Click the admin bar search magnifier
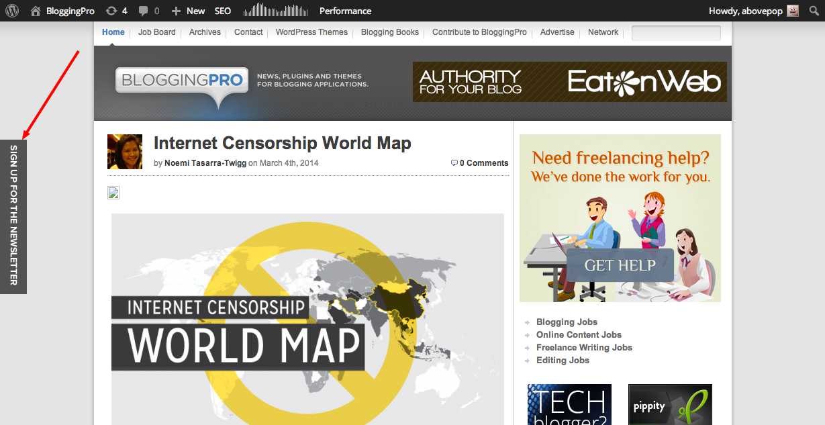Viewport: 825px width, 425px height. pyautogui.click(x=812, y=11)
